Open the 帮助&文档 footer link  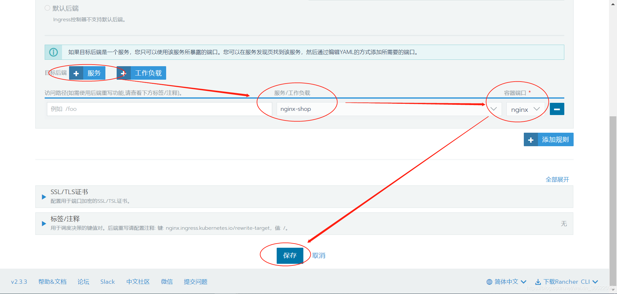click(x=52, y=282)
